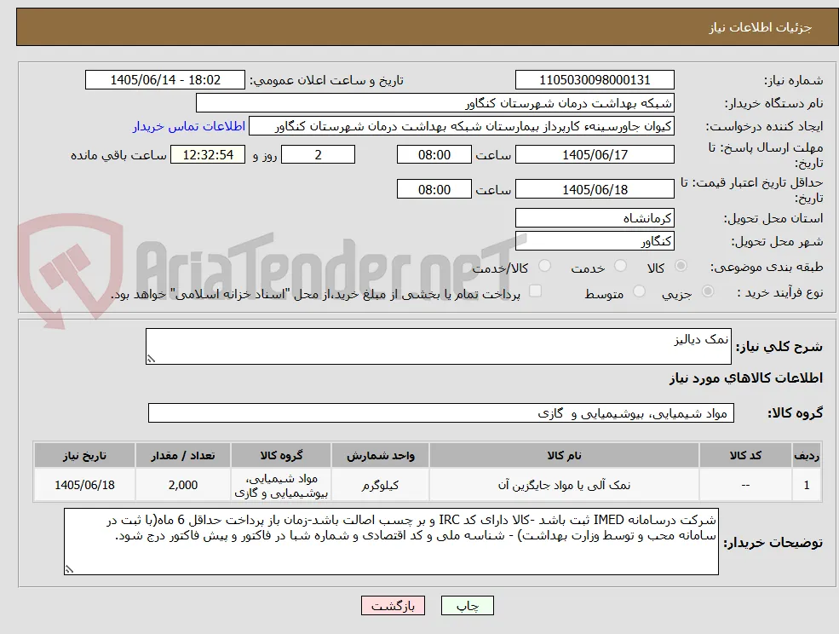Click the اطلاعات کالاهای مورد نیاز heading

coord(746,378)
